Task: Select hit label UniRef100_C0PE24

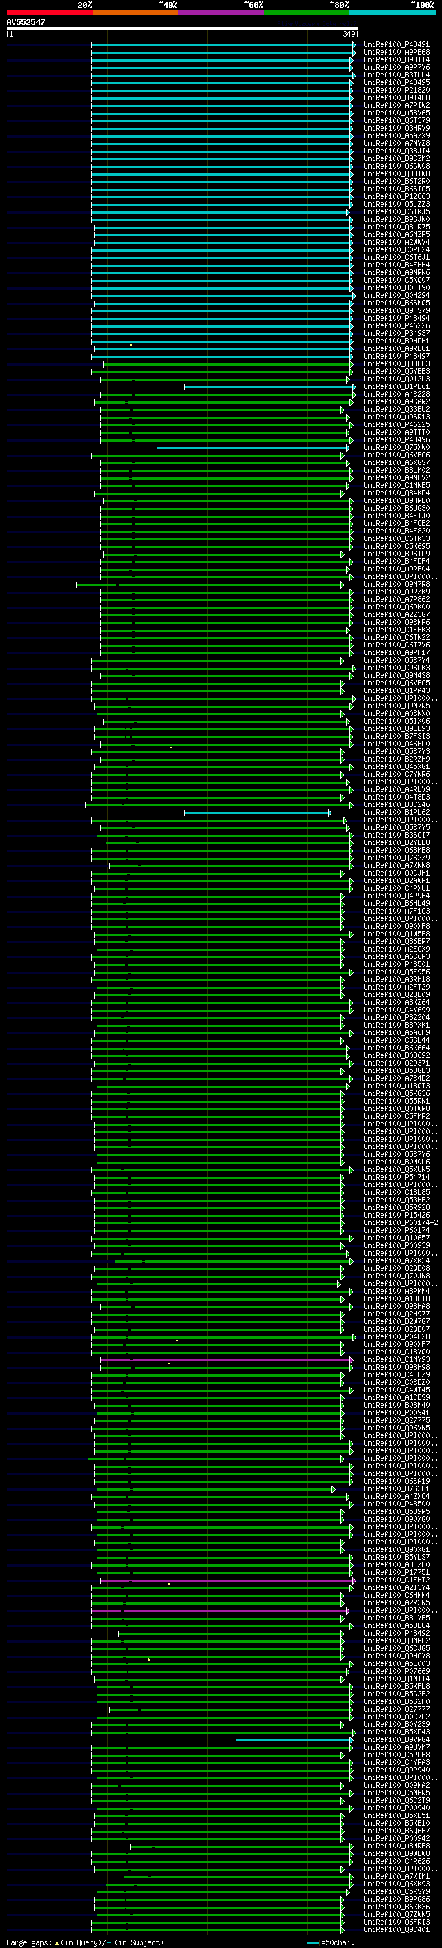Action: pos(396,249)
